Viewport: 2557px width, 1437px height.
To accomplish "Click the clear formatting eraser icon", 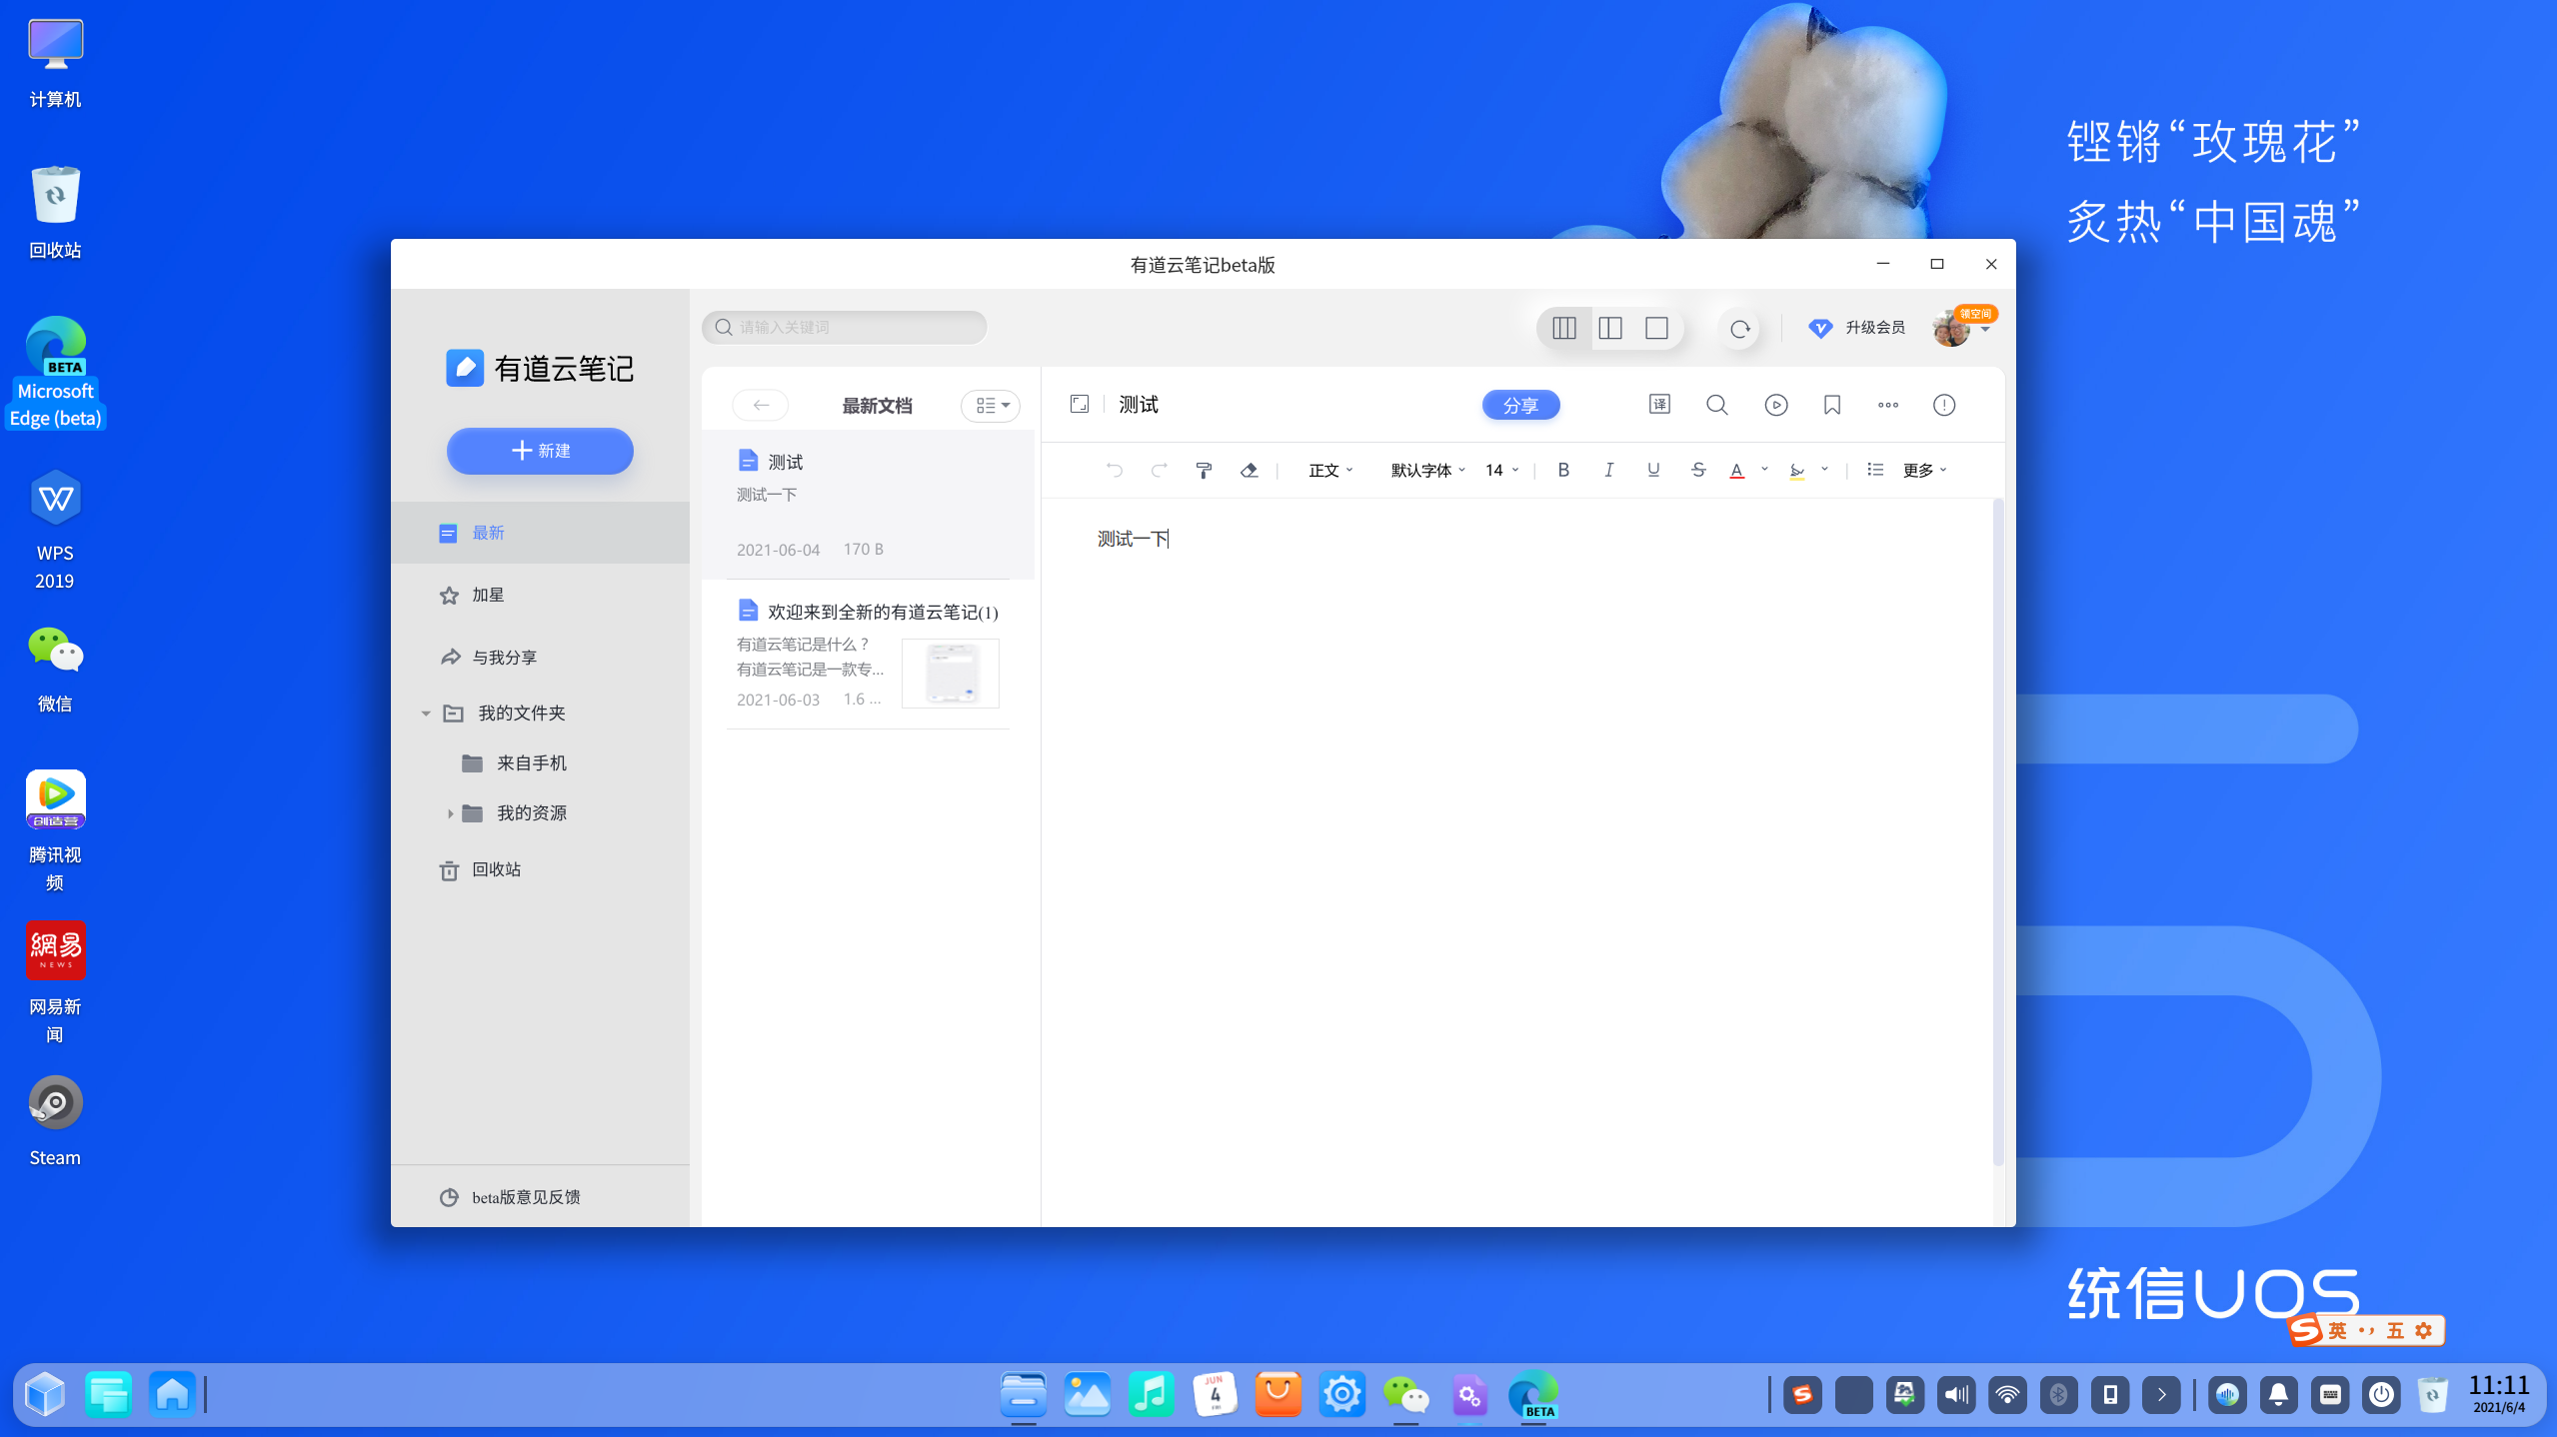I will [1249, 471].
